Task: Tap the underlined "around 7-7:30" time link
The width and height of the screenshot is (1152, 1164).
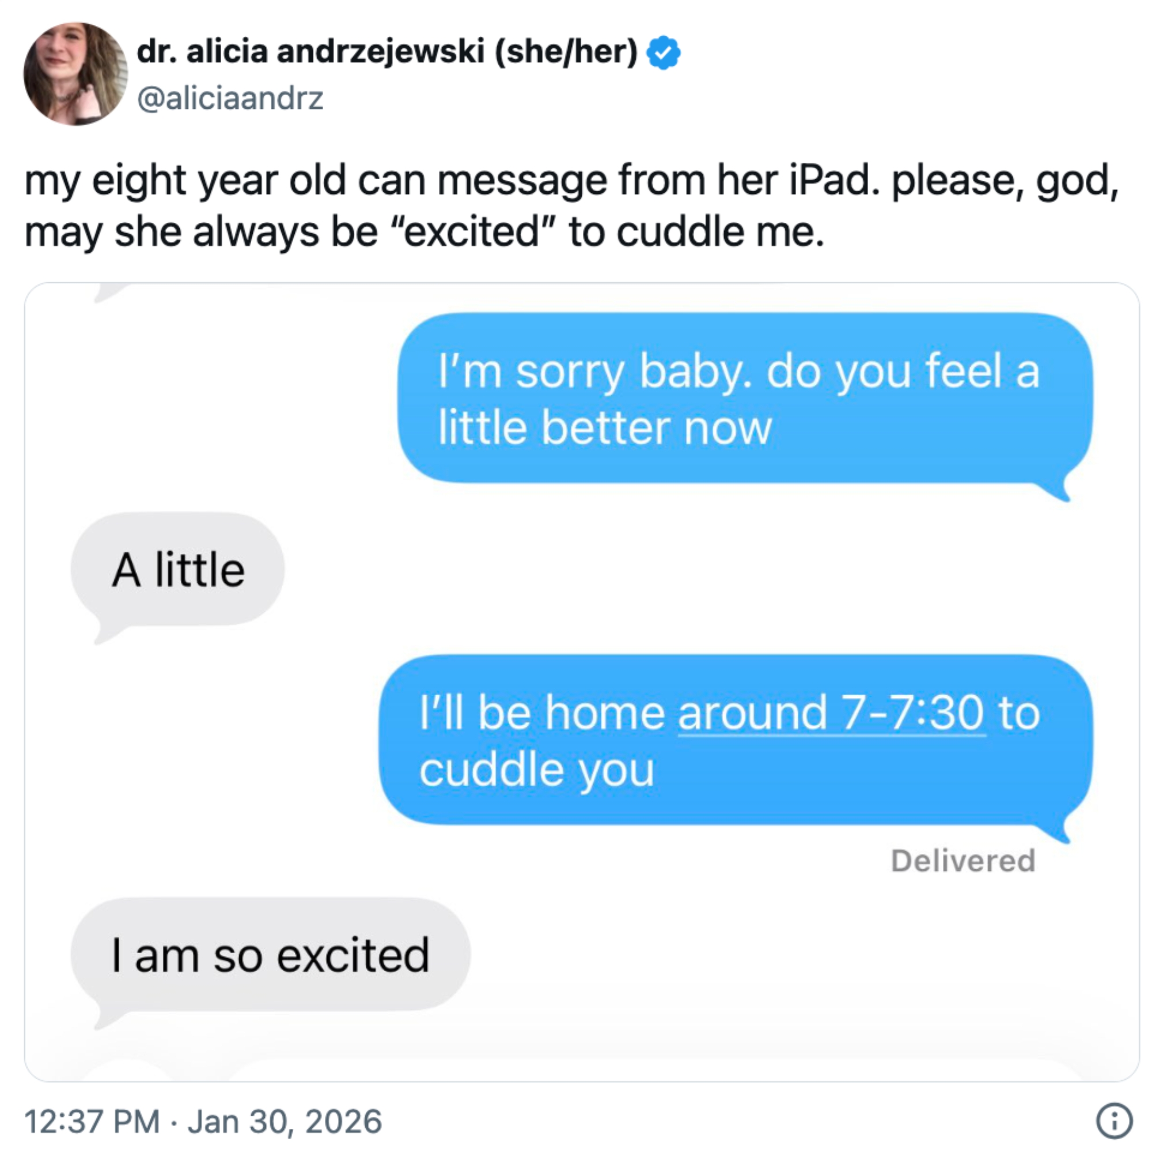Action: coord(832,714)
